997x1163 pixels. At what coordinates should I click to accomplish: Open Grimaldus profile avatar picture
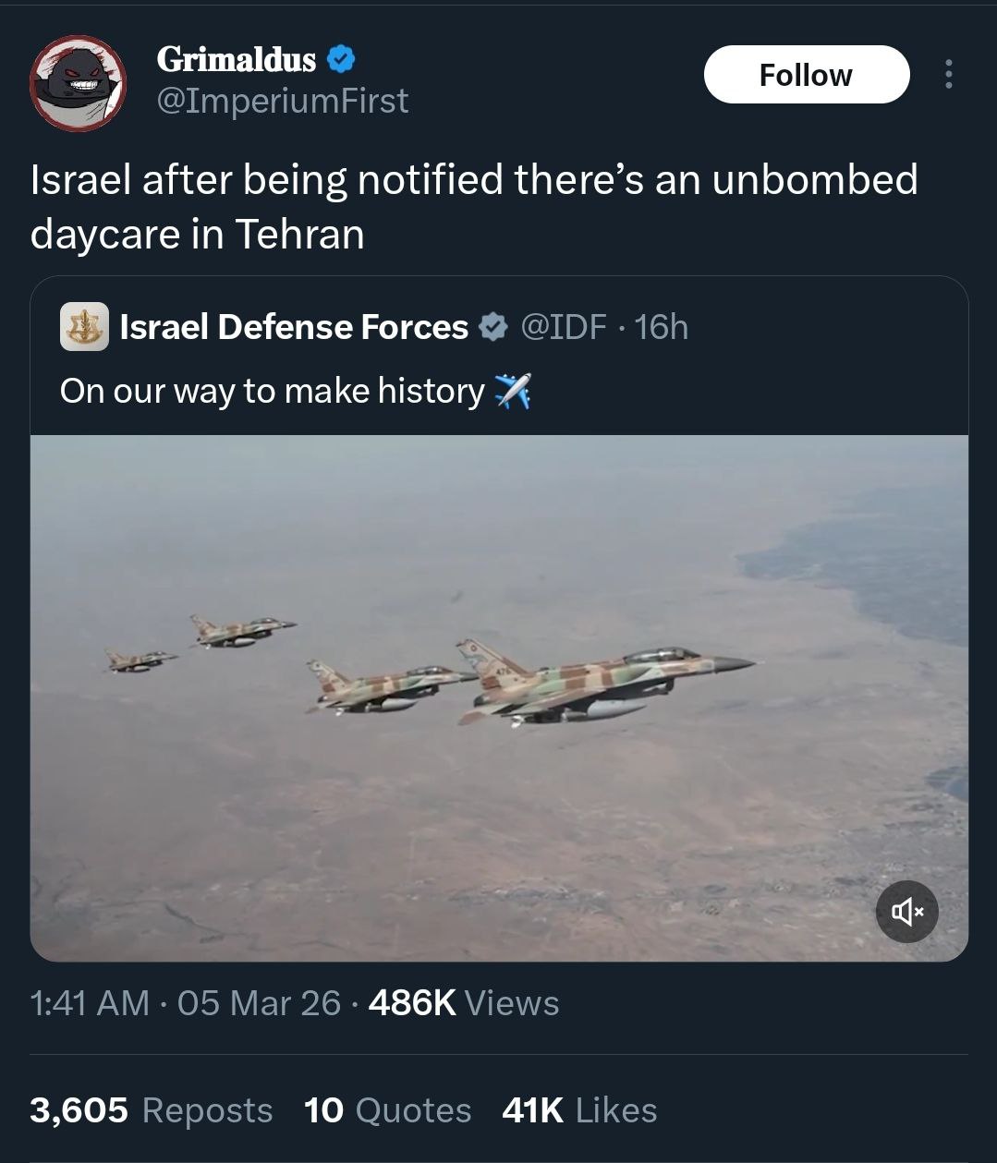(x=79, y=83)
